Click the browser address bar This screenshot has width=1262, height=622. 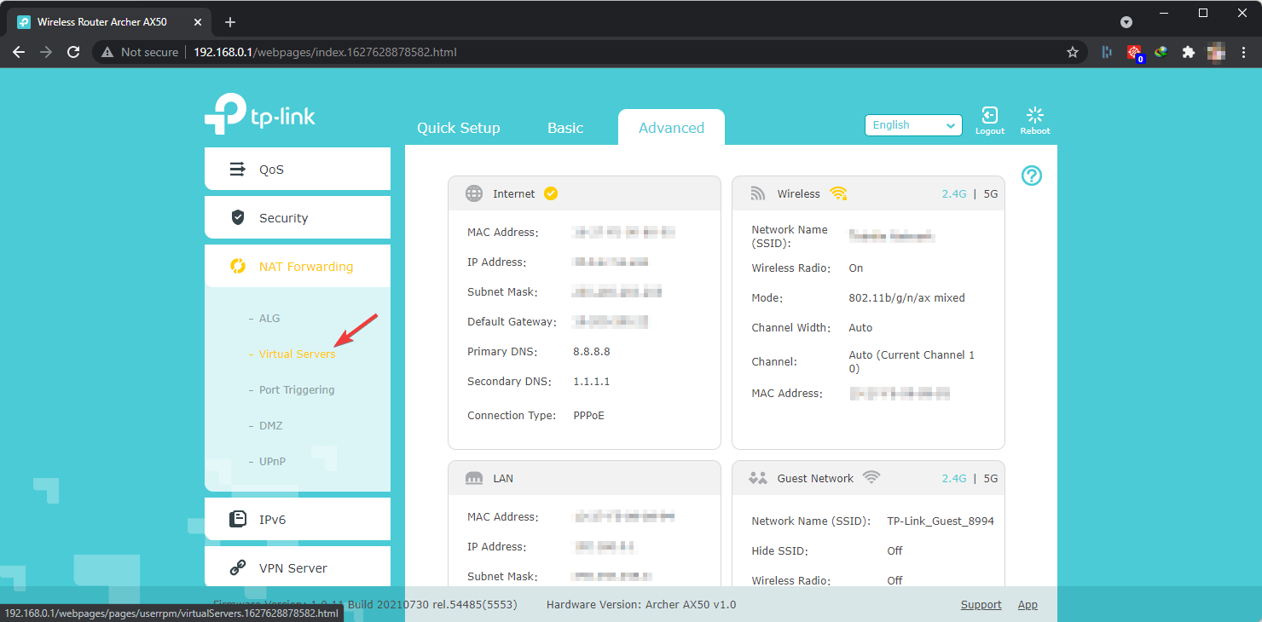[588, 52]
